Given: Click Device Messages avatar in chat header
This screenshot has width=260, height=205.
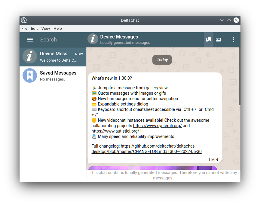Looking at the screenshot, I should pyautogui.click(x=93, y=39).
